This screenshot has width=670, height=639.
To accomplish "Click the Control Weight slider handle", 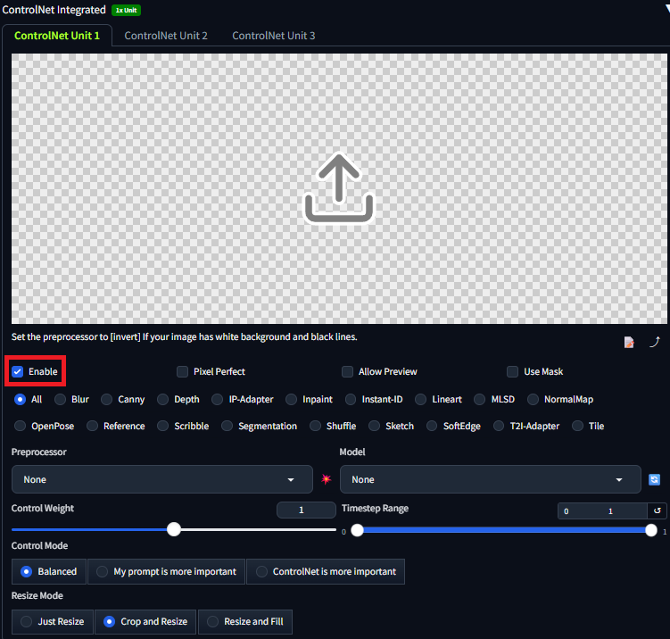I will (x=174, y=529).
